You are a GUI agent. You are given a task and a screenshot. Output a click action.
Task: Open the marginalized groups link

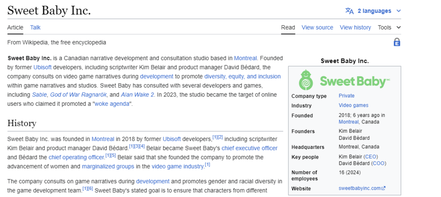[x=108, y=167]
